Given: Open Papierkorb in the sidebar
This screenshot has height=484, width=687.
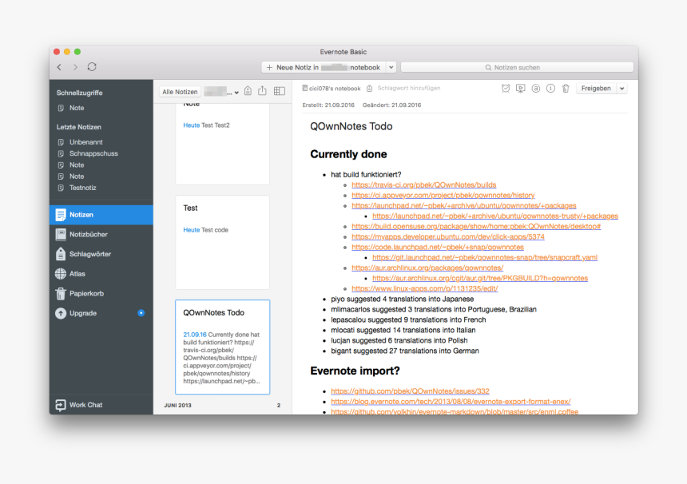Looking at the screenshot, I should [x=86, y=293].
